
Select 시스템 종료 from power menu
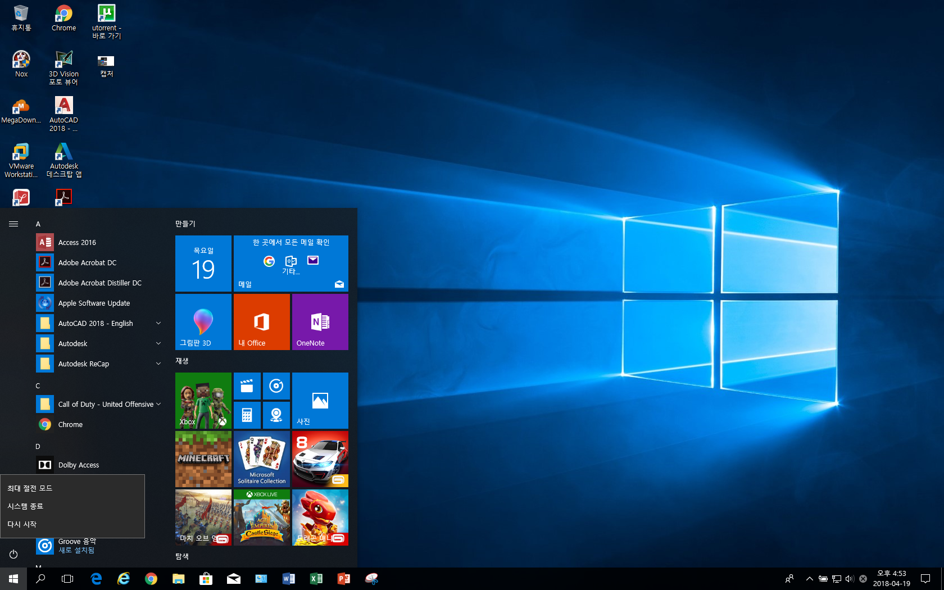(x=25, y=506)
